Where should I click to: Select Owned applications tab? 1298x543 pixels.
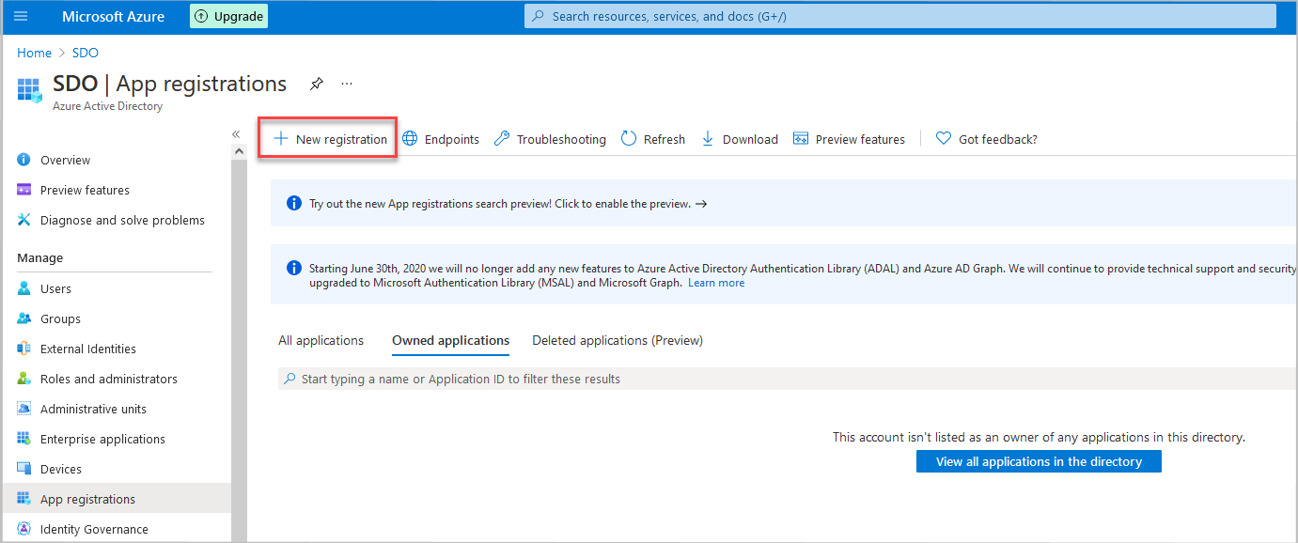451,340
